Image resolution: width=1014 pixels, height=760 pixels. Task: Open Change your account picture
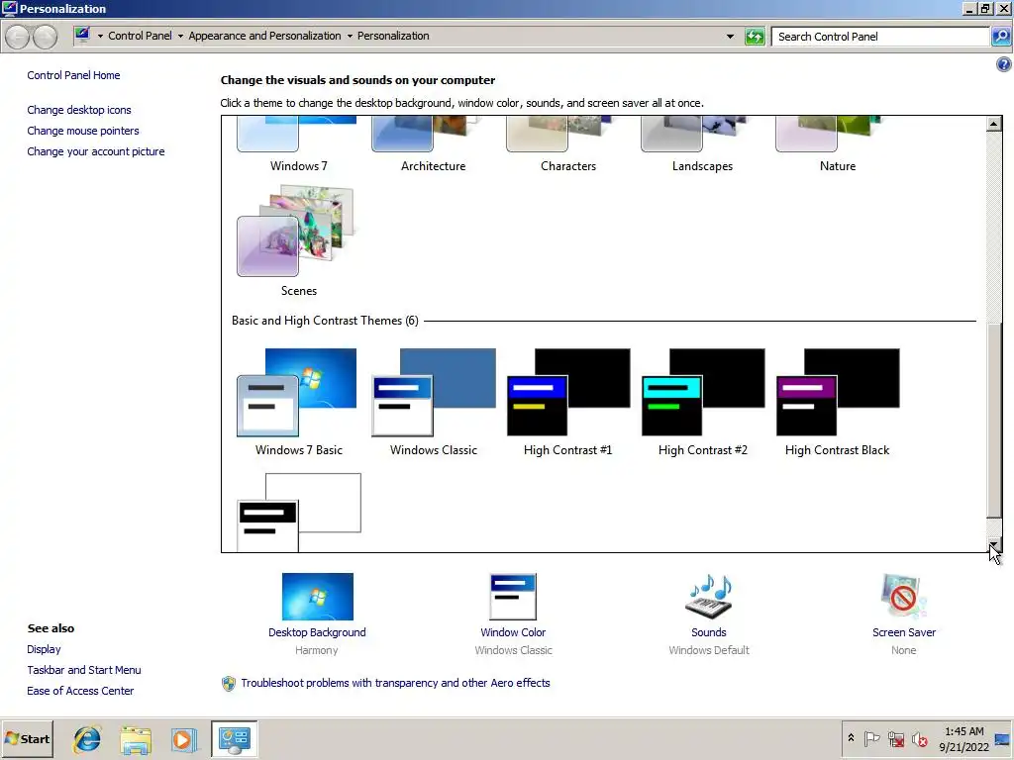click(x=96, y=151)
